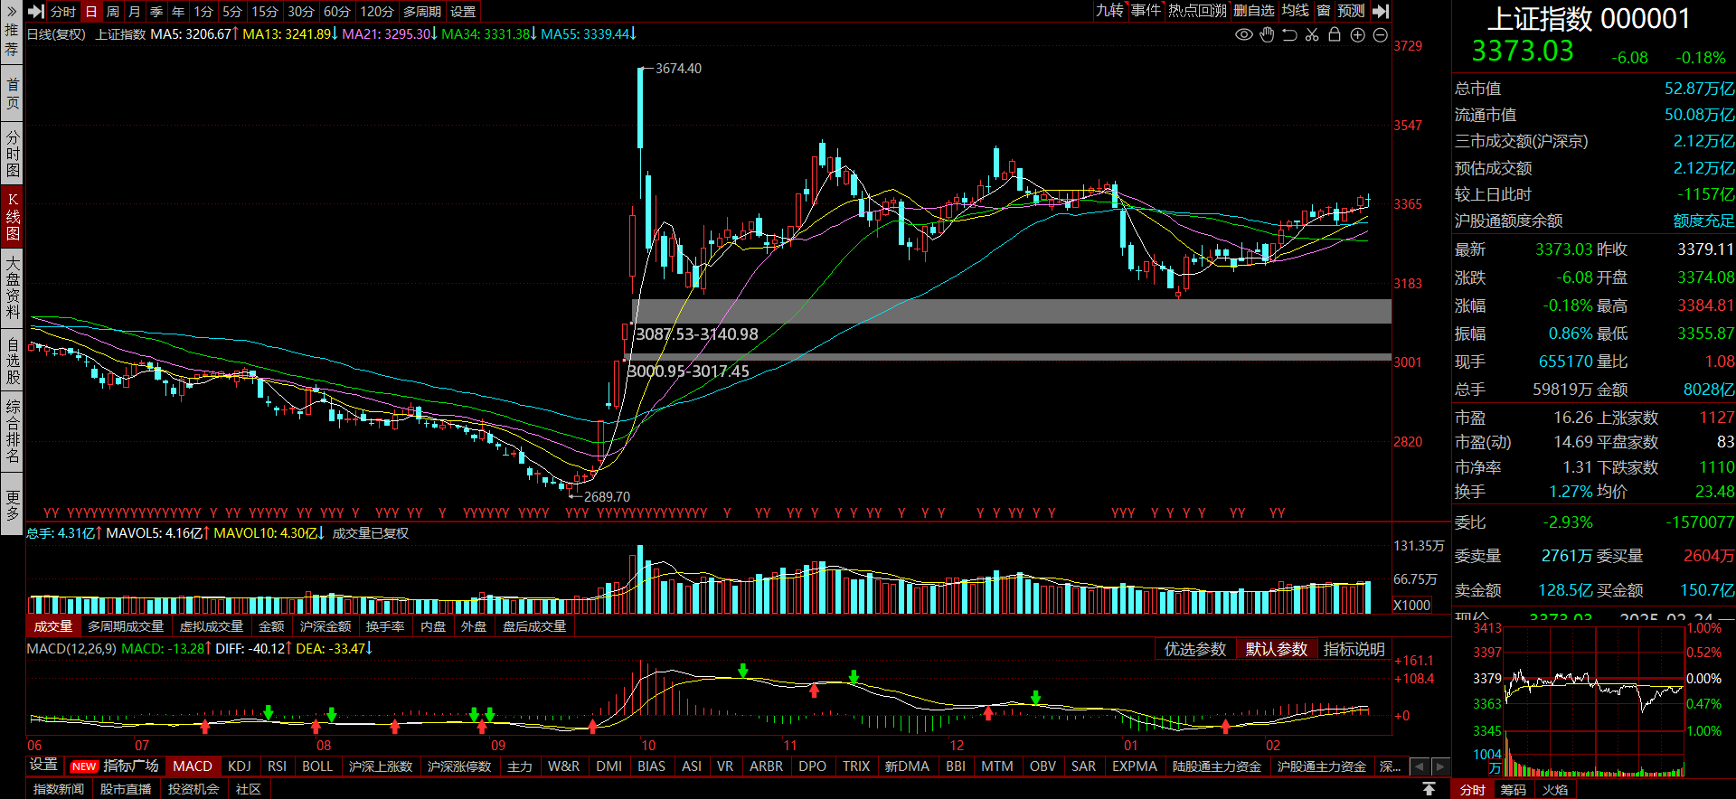
Task: Switch to 周 weekly period
Action: pos(113,11)
